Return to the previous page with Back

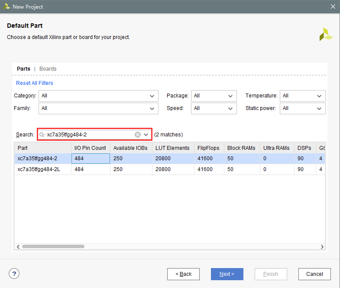(x=184, y=274)
